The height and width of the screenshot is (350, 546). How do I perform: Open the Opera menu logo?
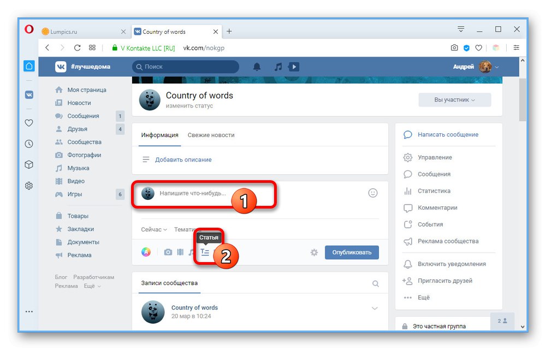pyautogui.click(x=29, y=29)
